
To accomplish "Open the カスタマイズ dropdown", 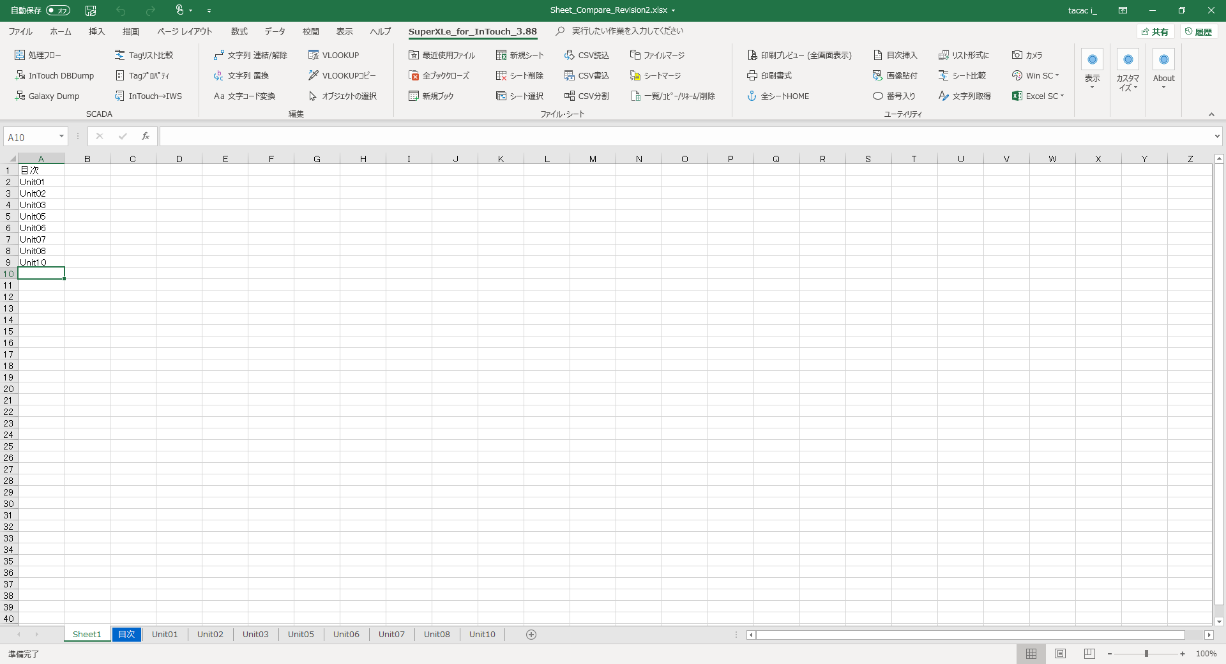I will [1128, 70].
